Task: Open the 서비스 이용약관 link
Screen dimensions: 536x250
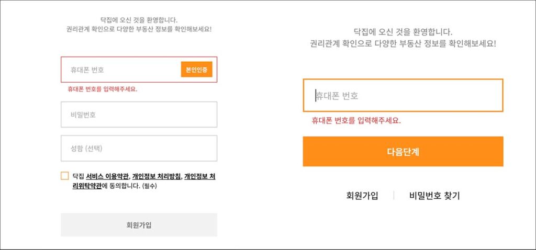Action: click(107, 177)
